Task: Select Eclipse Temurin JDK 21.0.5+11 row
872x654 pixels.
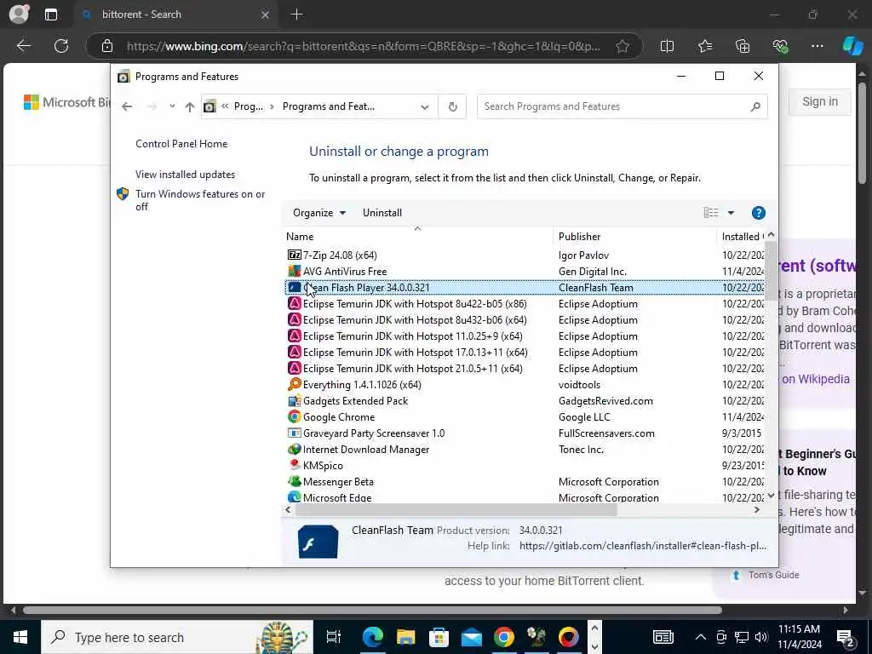Action: coord(525,368)
